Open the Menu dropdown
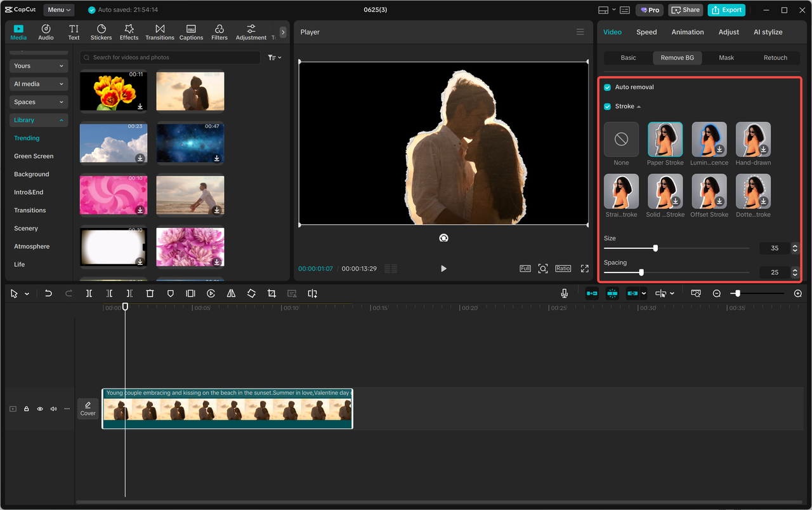The image size is (812, 510). (58, 10)
